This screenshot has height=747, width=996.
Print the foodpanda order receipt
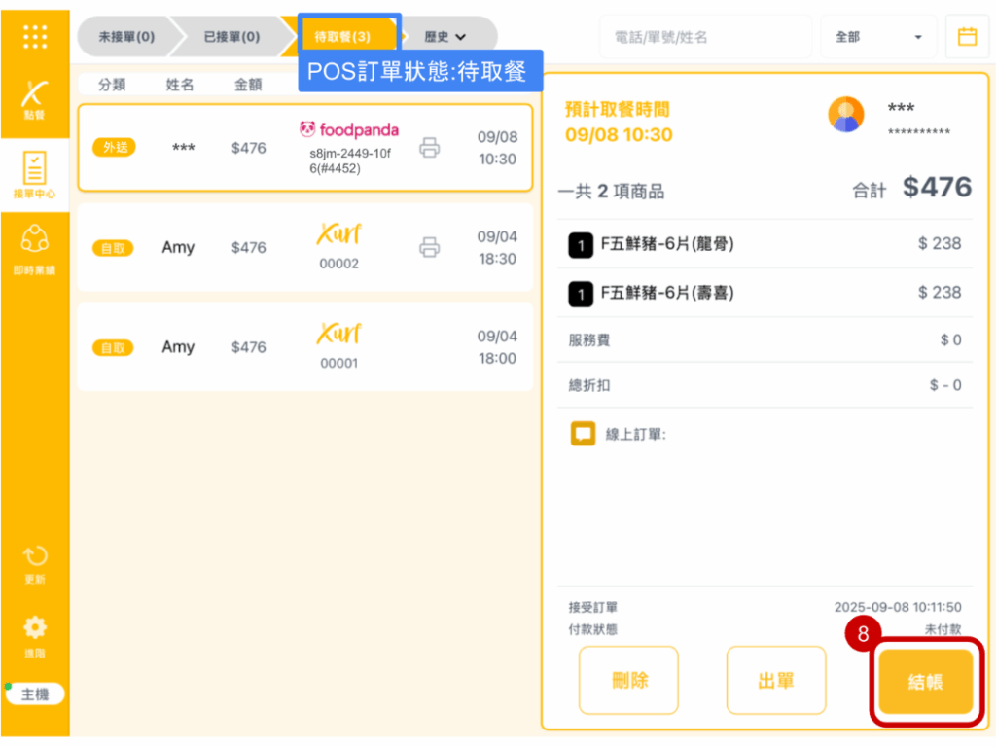(x=429, y=148)
